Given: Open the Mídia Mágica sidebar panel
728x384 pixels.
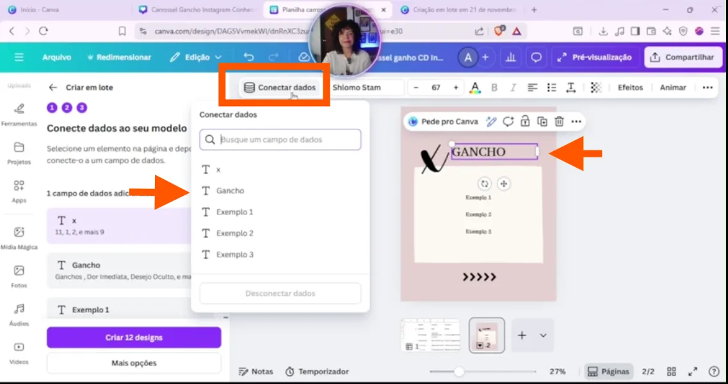Looking at the screenshot, I should pyautogui.click(x=19, y=237).
